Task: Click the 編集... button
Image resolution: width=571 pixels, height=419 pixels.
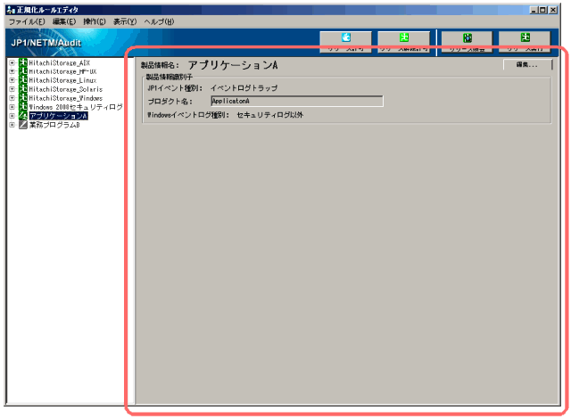Action: click(527, 65)
